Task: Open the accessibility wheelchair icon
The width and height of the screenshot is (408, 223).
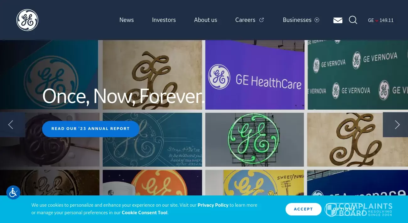Action: [13, 193]
